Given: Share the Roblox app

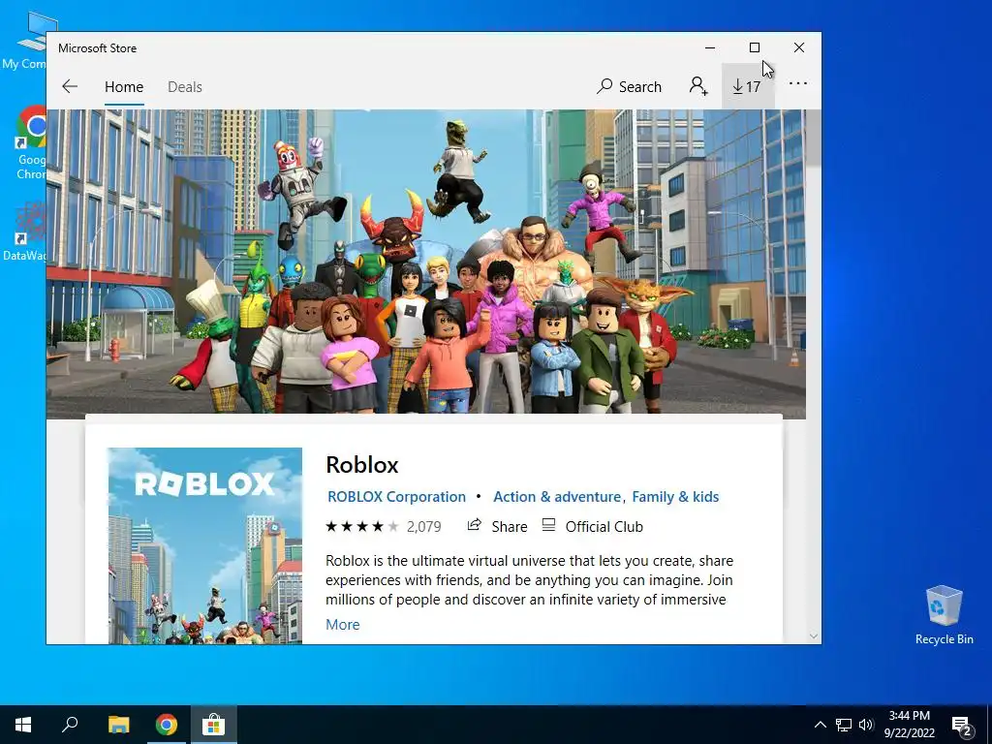Looking at the screenshot, I should tap(497, 526).
